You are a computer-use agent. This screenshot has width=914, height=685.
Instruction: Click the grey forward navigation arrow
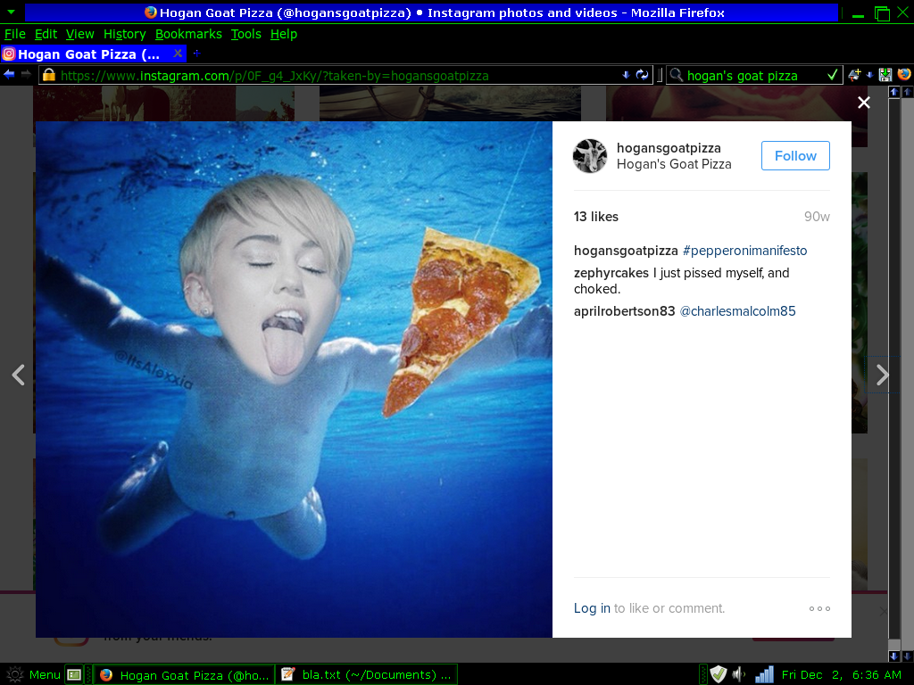(x=26, y=75)
